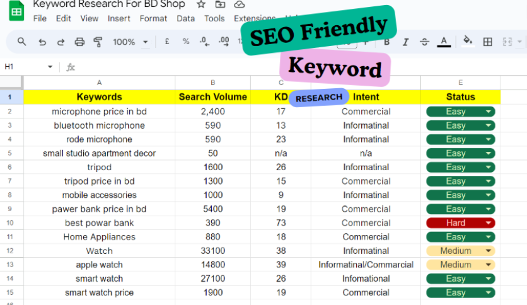The width and height of the screenshot is (527, 305).
Task: Format as percent
Action: pyautogui.click(x=186, y=42)
